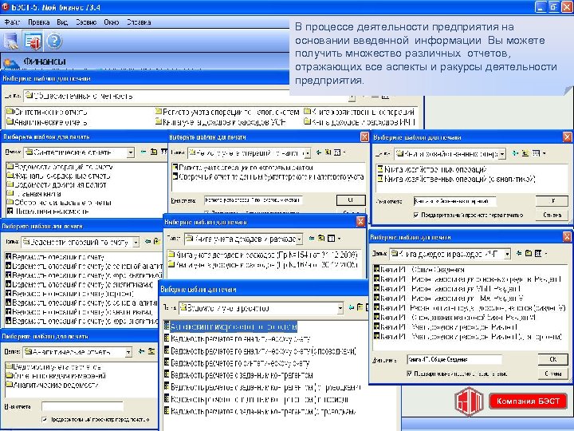Click back arrow in Ведомости учета расчетов dialog
The width and height of the screenshot is (574, 431).
pyautogui.click(x=351, y=307)
